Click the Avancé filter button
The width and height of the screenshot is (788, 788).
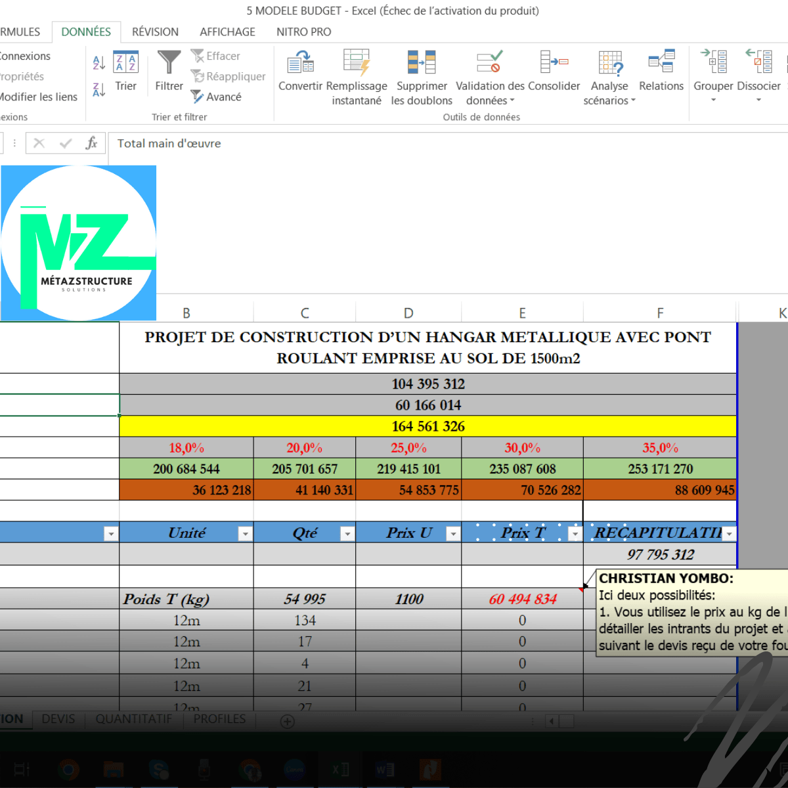(x=216, y=97)
